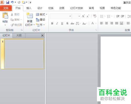Click the Save icon in quick access toolbar
131x104 pixels.
click(x=8, y=2)
